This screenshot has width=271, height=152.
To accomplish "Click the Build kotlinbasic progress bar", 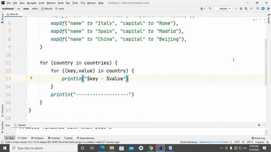I will click(214, 142).
